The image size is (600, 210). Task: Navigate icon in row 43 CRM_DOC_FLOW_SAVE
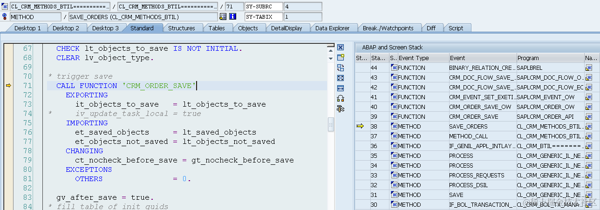(x=589, y=77)
